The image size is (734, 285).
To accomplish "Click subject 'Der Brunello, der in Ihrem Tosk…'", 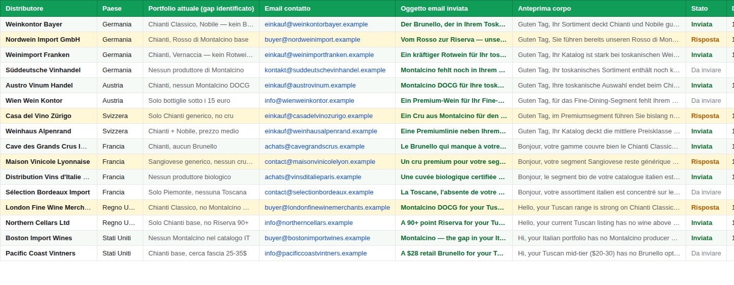I will pos(454,24).
